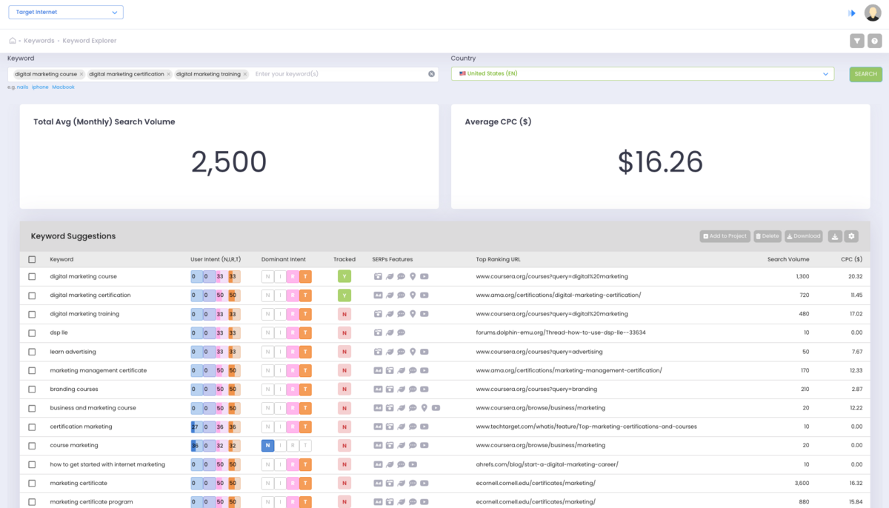Viewport: 889px width, 508px height.
Task: Click red N tracked badge in 'branding courses' row
Action: [344, 390]
